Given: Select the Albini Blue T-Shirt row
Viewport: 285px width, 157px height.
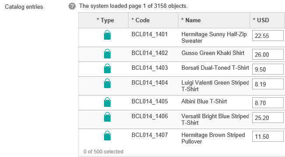Looking at the screenshot, I should [182, 102].
